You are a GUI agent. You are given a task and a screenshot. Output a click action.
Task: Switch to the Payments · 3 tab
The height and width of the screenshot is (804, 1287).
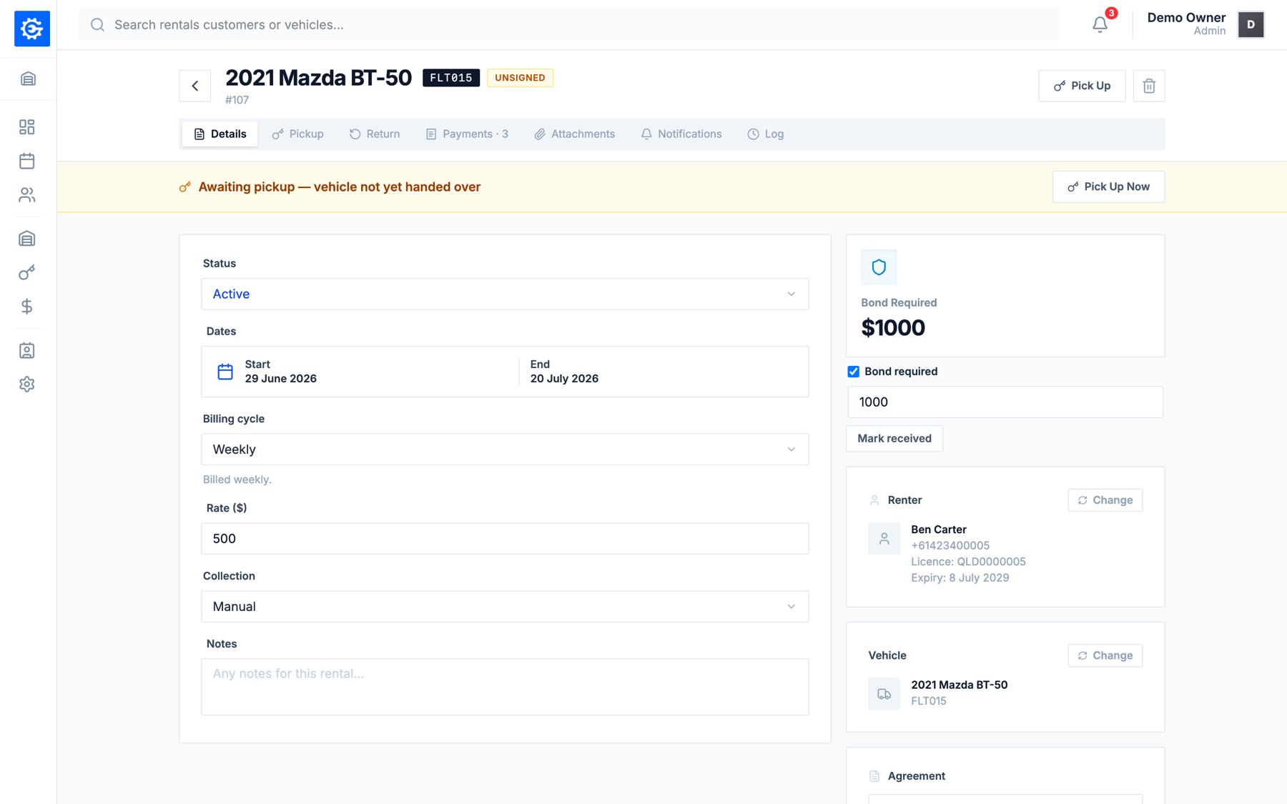click(x=467, y=134)
